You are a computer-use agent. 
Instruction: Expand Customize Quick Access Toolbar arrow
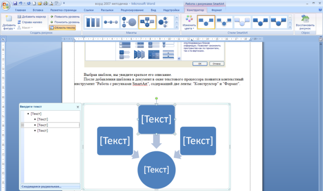[64, 3]
